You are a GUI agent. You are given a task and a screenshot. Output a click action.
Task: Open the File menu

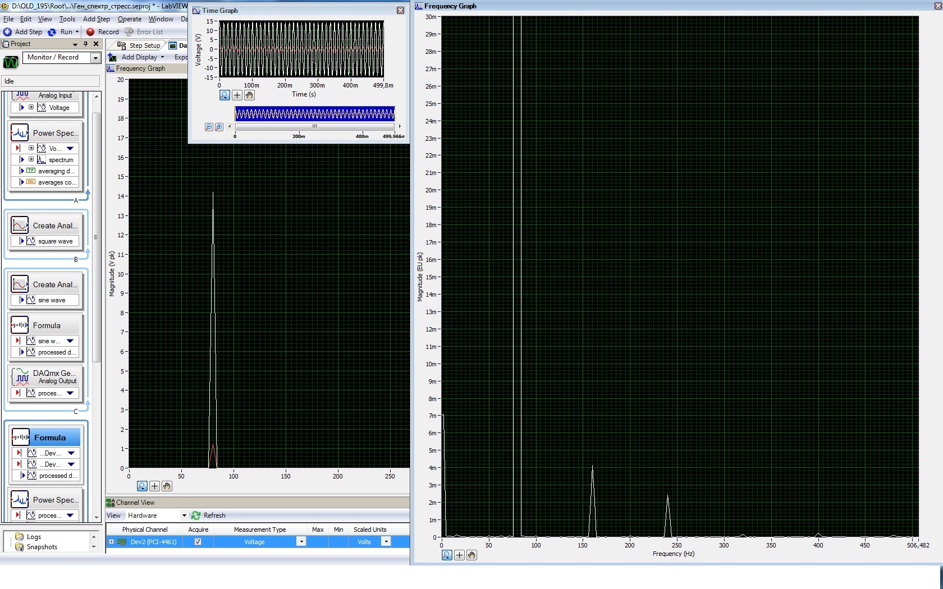(8, 19)
